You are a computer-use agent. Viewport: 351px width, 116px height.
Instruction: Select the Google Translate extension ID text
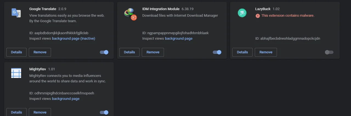point(59,33)
